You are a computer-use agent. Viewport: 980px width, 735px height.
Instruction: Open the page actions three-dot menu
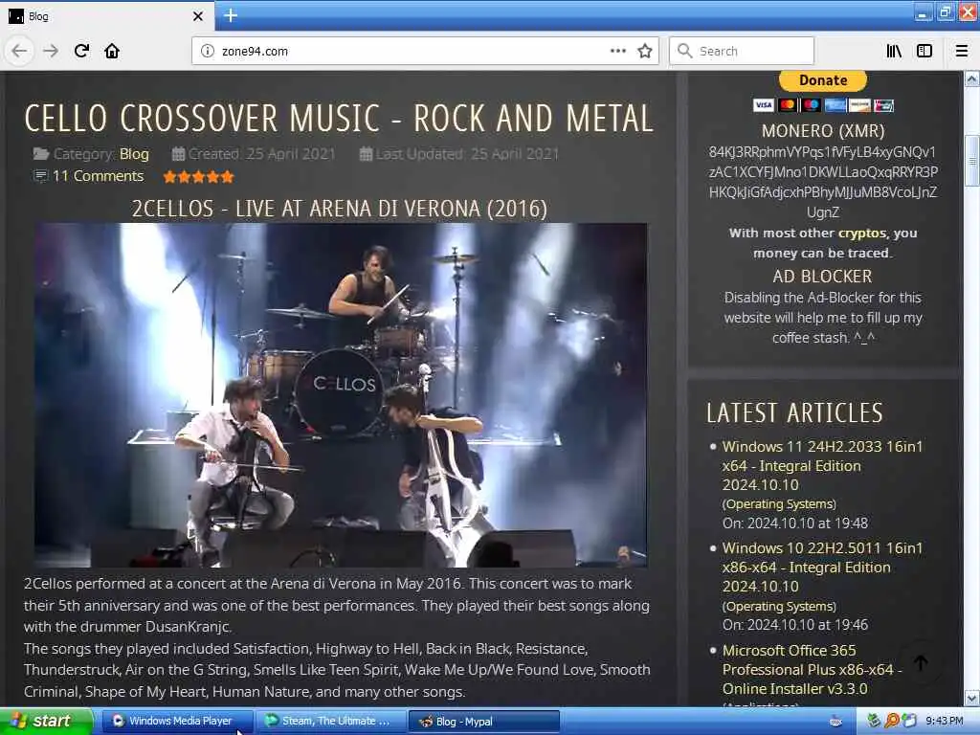pyautogui.click(x=617, y=52)
